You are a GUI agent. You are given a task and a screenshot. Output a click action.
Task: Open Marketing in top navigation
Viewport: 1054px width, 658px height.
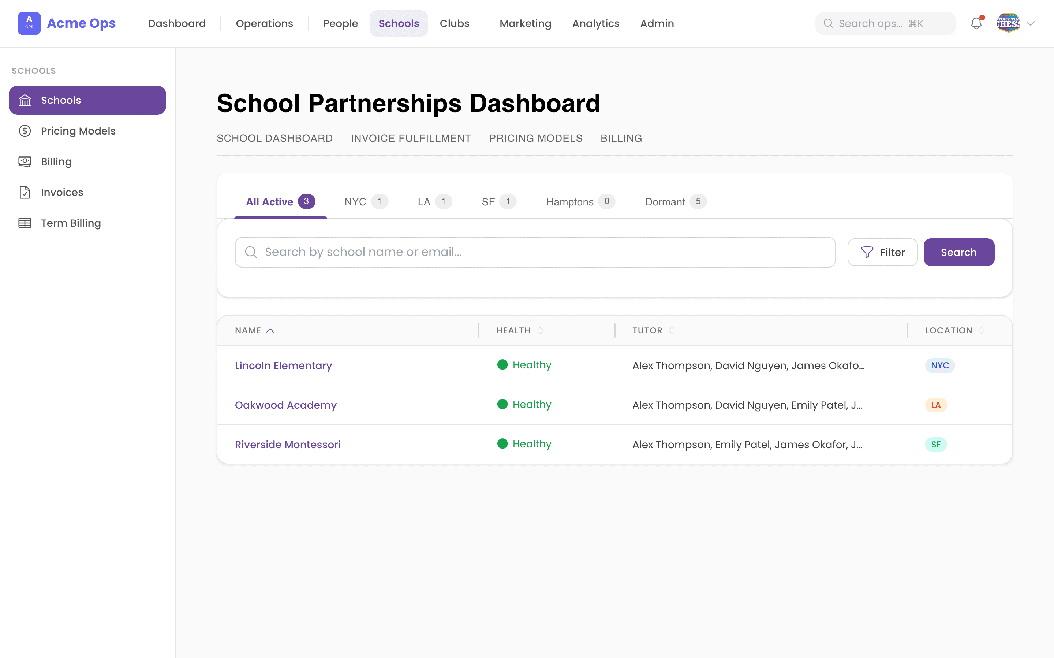tap(525, 23)
